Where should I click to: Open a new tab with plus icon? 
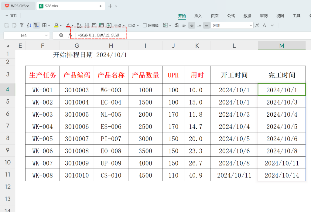tap(110, 6)
